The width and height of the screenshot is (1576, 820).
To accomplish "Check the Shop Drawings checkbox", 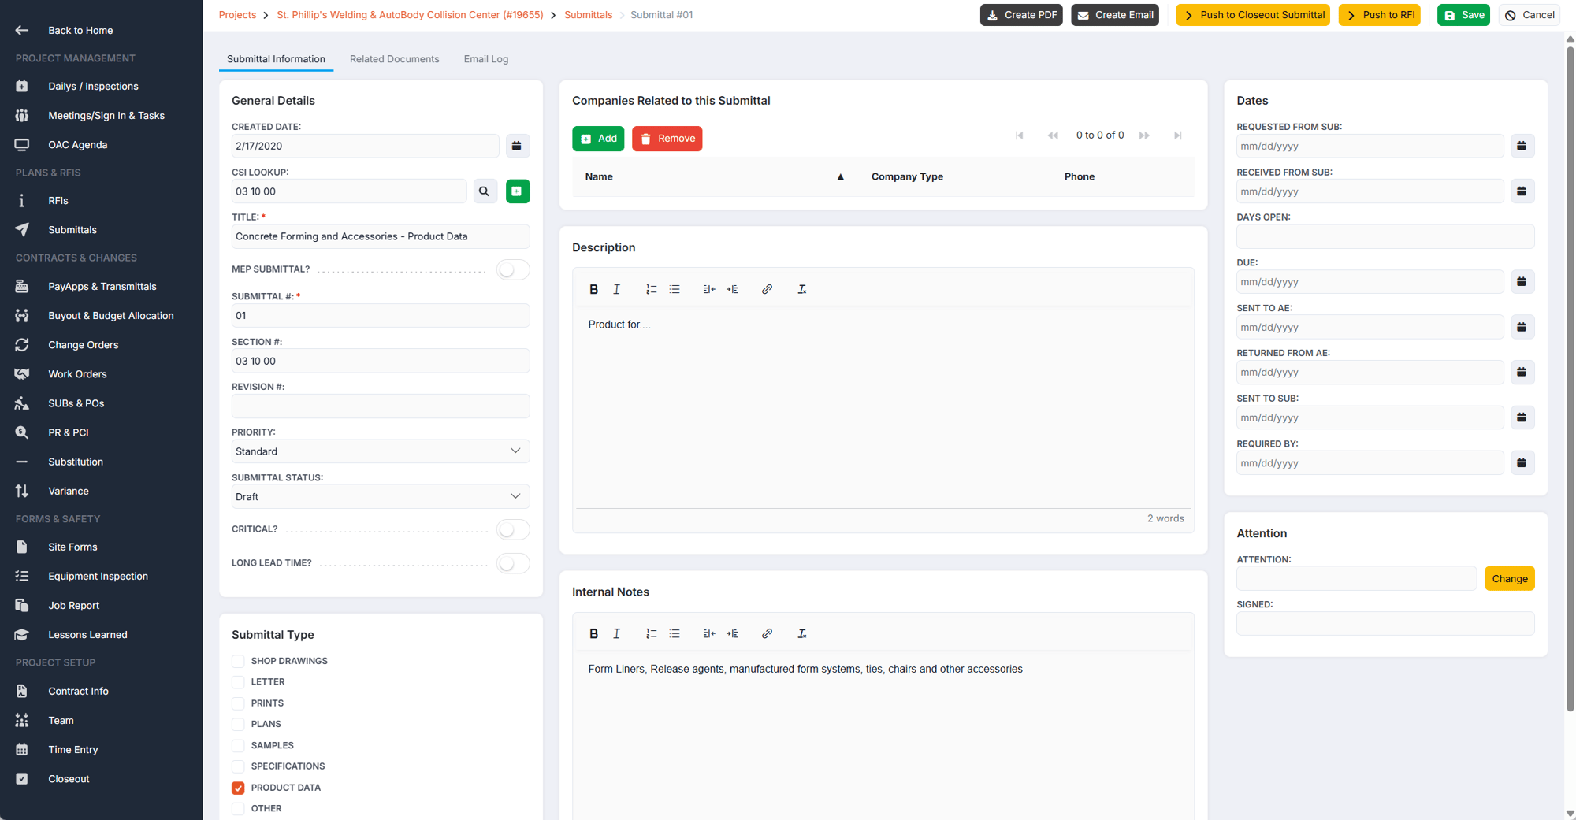I will (x=238, y=661).
